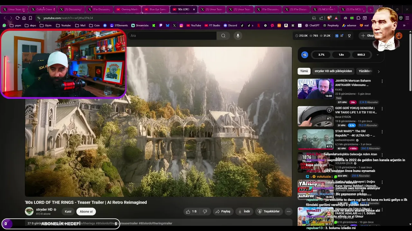The image size is (412, 231).
Task: Reload the page with the refresh icon
Action: [x=17, y=18]
